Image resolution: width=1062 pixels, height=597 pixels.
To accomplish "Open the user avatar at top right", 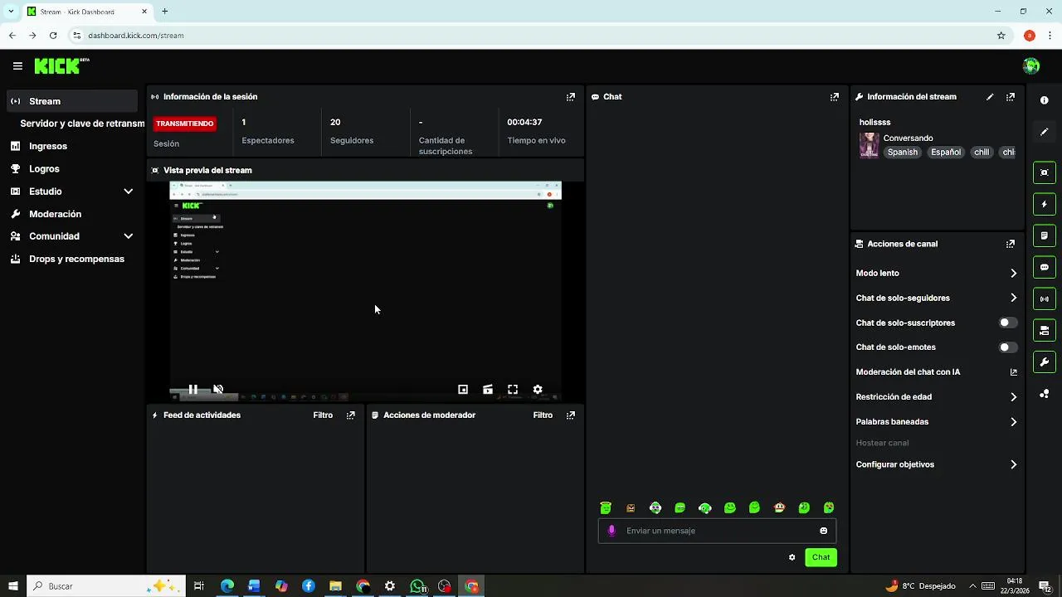I will (x=1031, y=66).
